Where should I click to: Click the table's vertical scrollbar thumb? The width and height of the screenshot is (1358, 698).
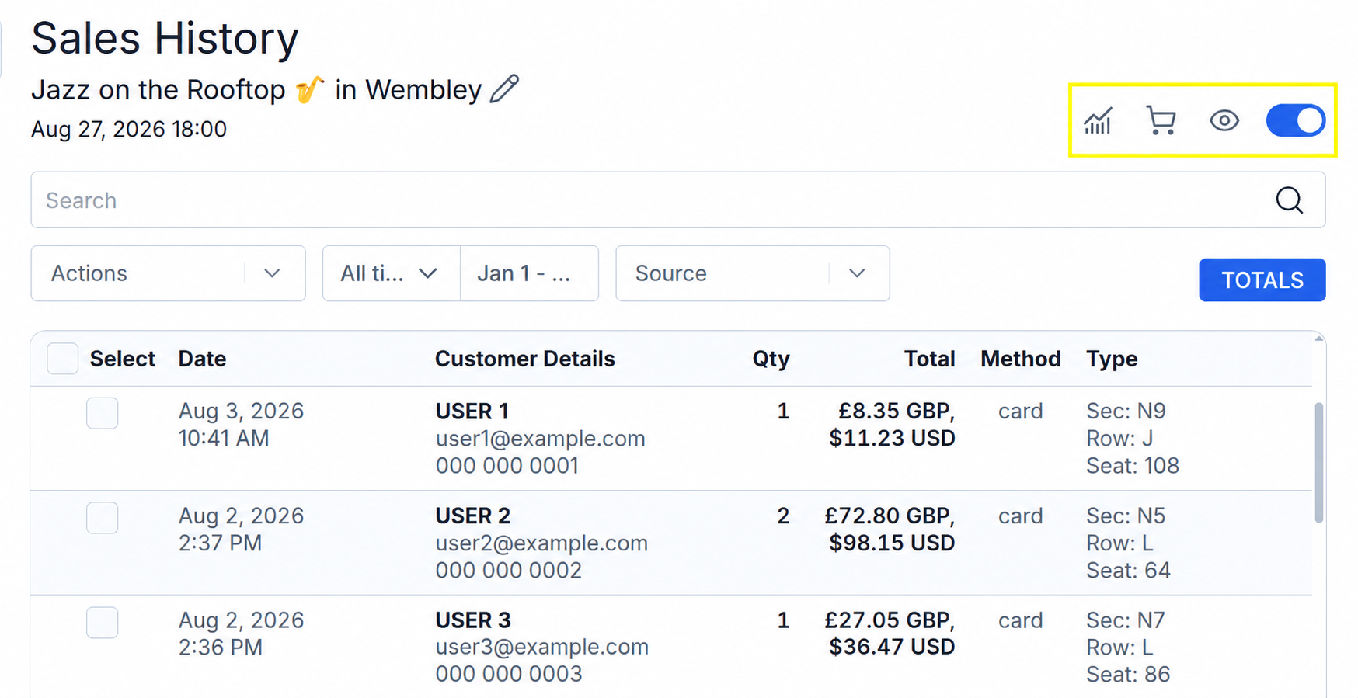pyautogui.click(x=1318, y=463)
